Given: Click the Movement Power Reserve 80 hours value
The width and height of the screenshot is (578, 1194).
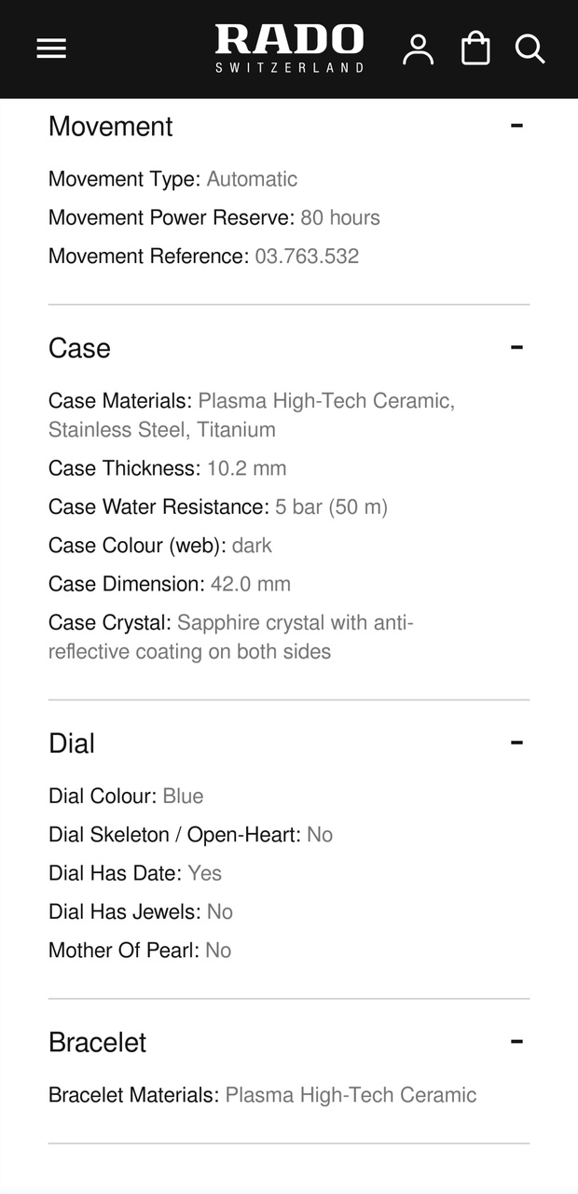Looking at the screenshot, I should [x=340, y=217].
